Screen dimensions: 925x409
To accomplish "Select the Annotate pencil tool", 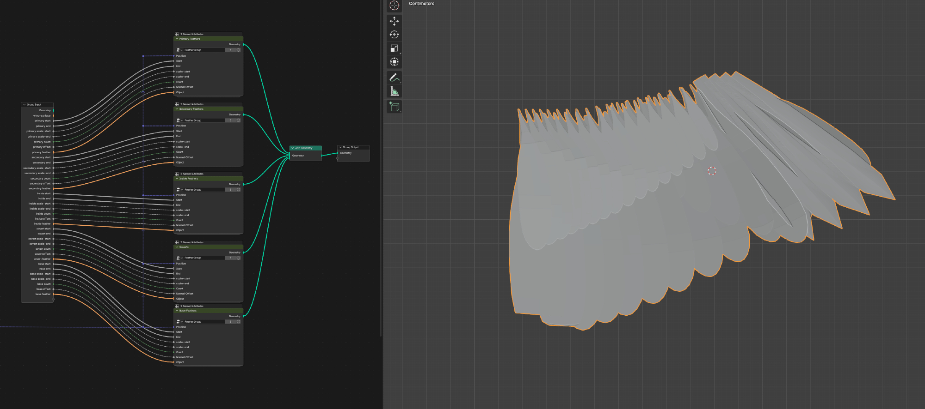I will pos(394,78).
